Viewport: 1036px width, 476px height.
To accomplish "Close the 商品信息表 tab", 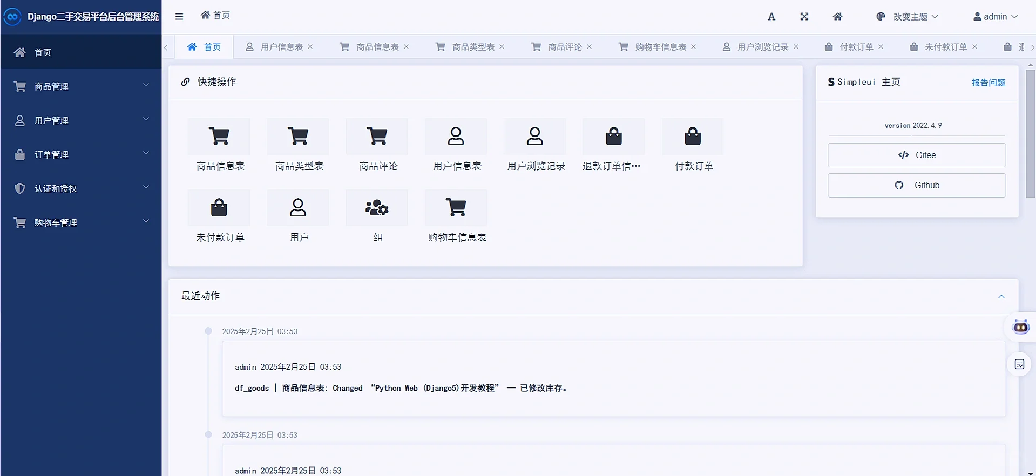I will (x=407, y=47).
